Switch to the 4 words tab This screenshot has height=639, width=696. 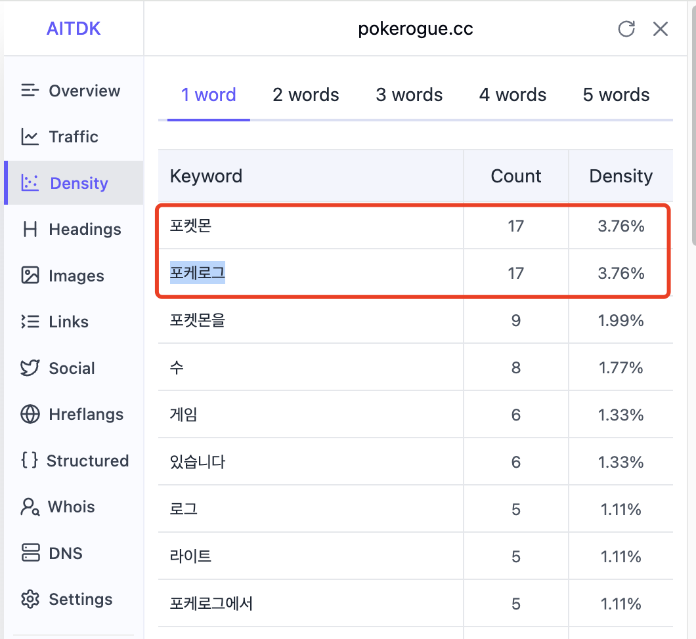(x=512, y=95)
